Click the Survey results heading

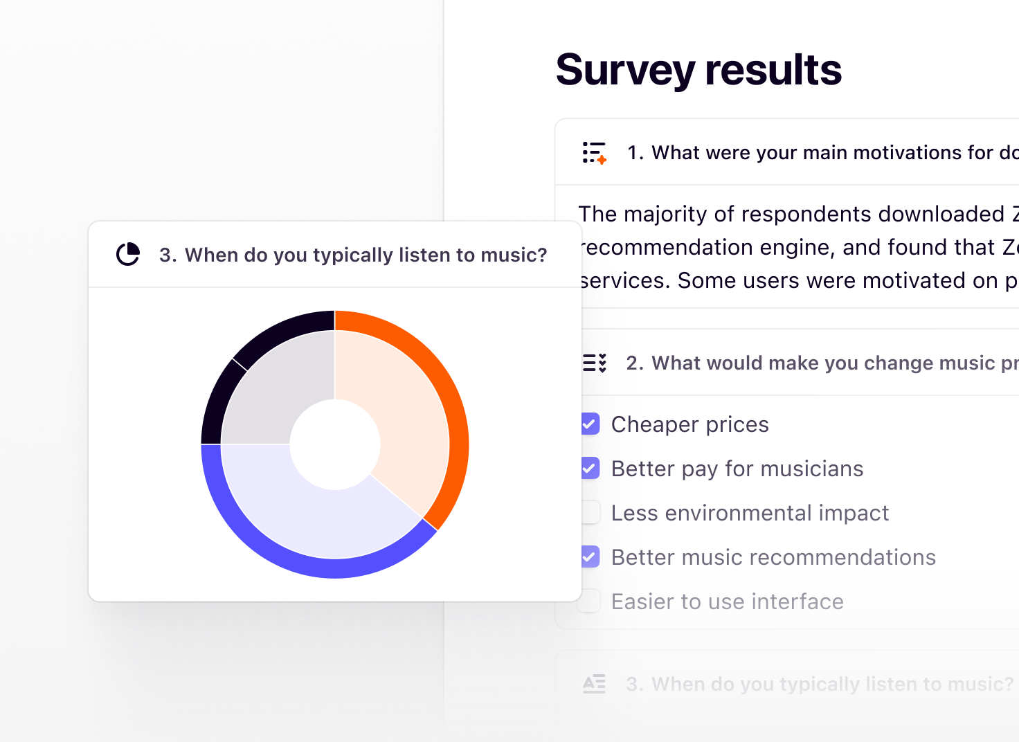pos(698,70)
